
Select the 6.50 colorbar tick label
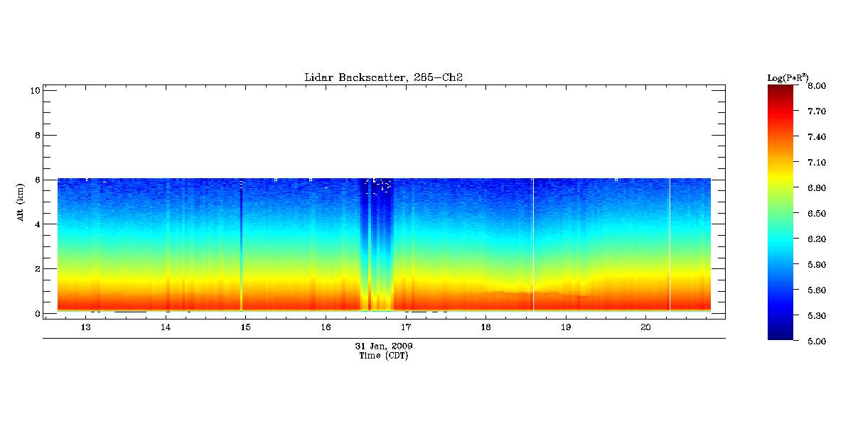pos(817,214)
